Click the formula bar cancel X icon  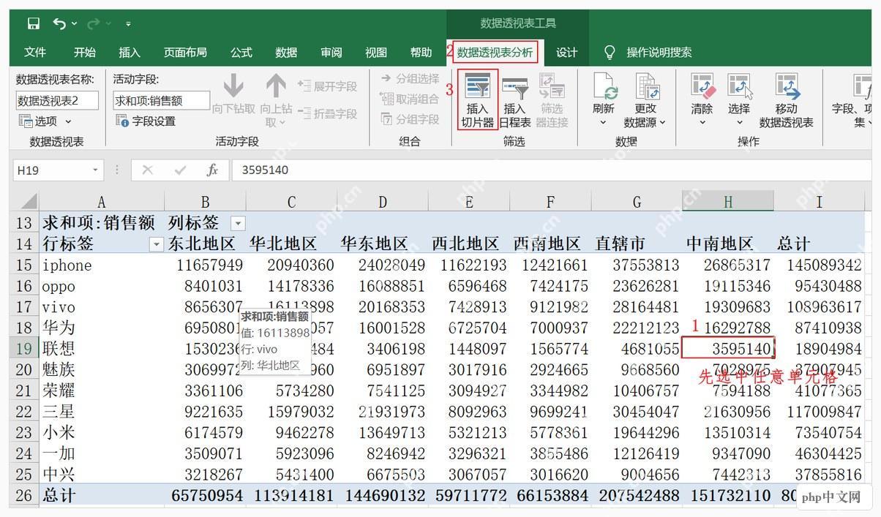click(148, 170)
